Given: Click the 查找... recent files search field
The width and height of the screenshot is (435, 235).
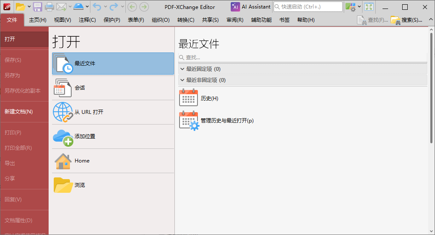Looking at the screenshot, I should pos(303,58).
